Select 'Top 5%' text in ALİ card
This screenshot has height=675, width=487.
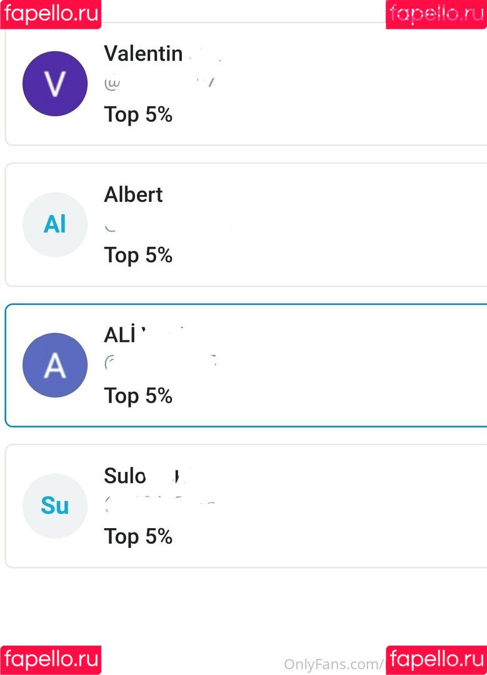138,396
